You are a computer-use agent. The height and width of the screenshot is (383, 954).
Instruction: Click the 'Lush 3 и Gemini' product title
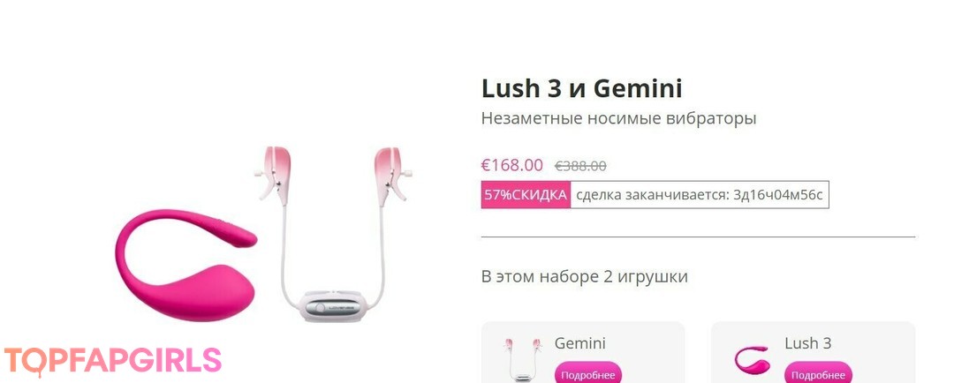click(x=581, y=89)
